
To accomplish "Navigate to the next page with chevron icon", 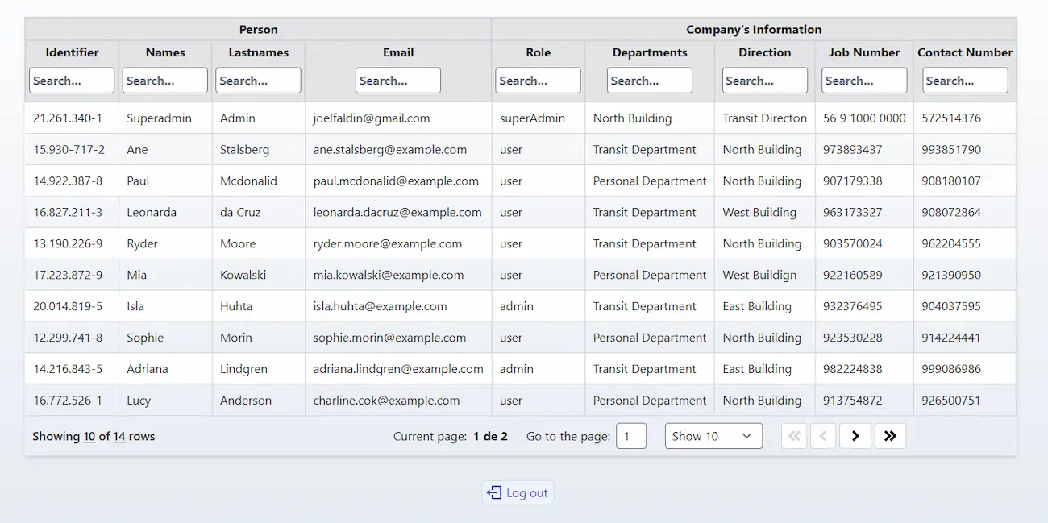I will [855, 435].
